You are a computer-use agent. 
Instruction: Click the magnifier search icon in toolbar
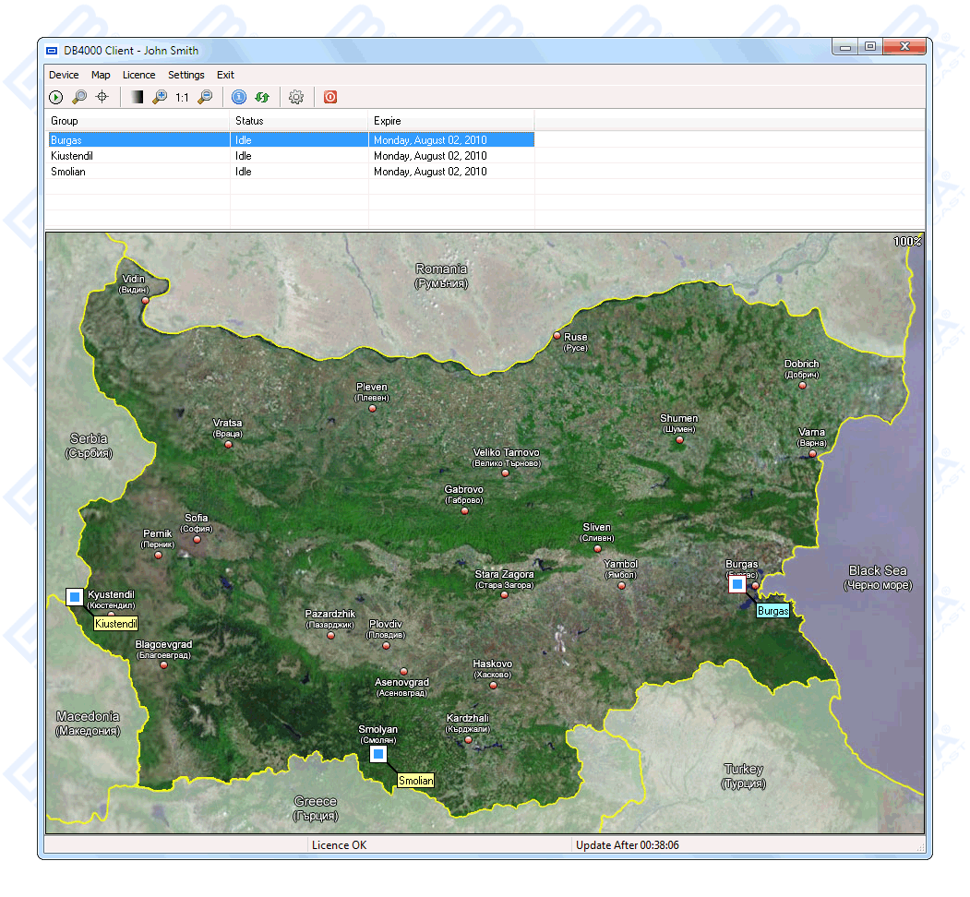(79, 97)
